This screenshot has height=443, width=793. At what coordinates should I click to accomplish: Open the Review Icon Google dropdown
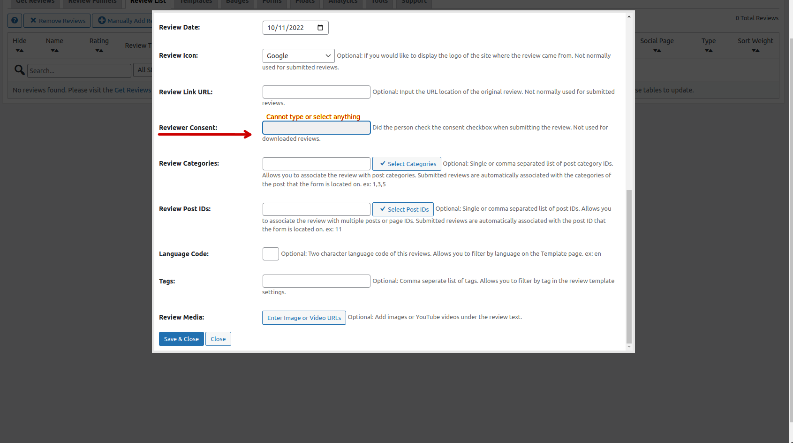click(299, 56)
